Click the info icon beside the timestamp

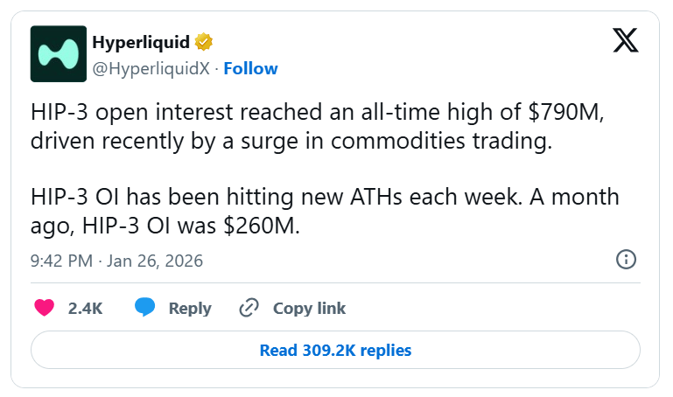pyautogui.click(x=626, y=260)
